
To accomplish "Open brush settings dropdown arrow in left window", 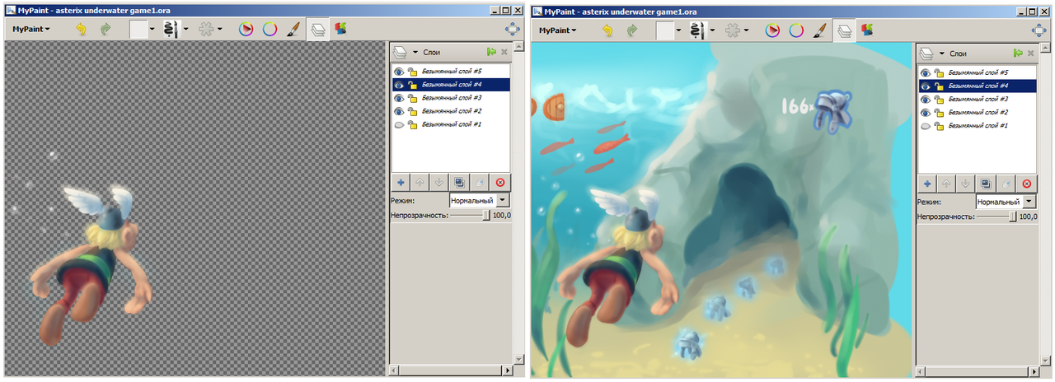I will 219,30.
